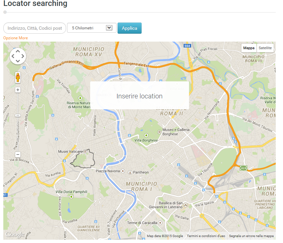
Task: Zoom out with the minus button
Action: (18, 155)
